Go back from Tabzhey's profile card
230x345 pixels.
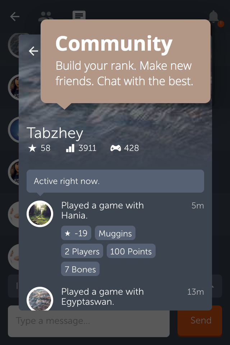pyautogui.click(x=33, y=51)
